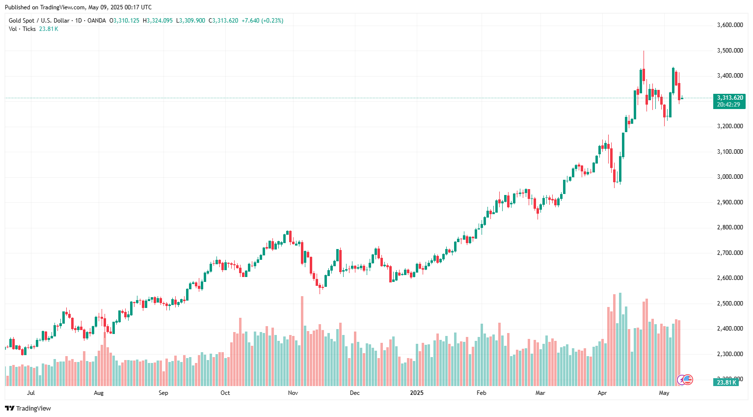Click the Published on TradingView.com header text
753x417 pixels.
point(78,7)
